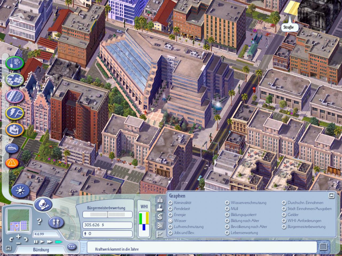Open the options ellipsis button

point(72,247)
